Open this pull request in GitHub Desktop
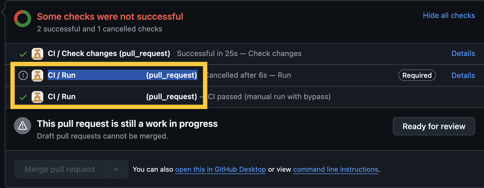Viewport: 484px width, 188px height. [220, 169]
